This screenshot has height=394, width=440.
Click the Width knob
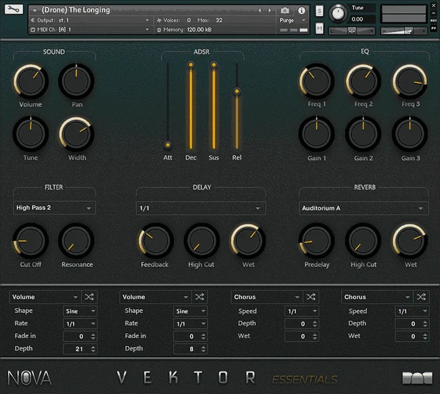coord(76,134)
